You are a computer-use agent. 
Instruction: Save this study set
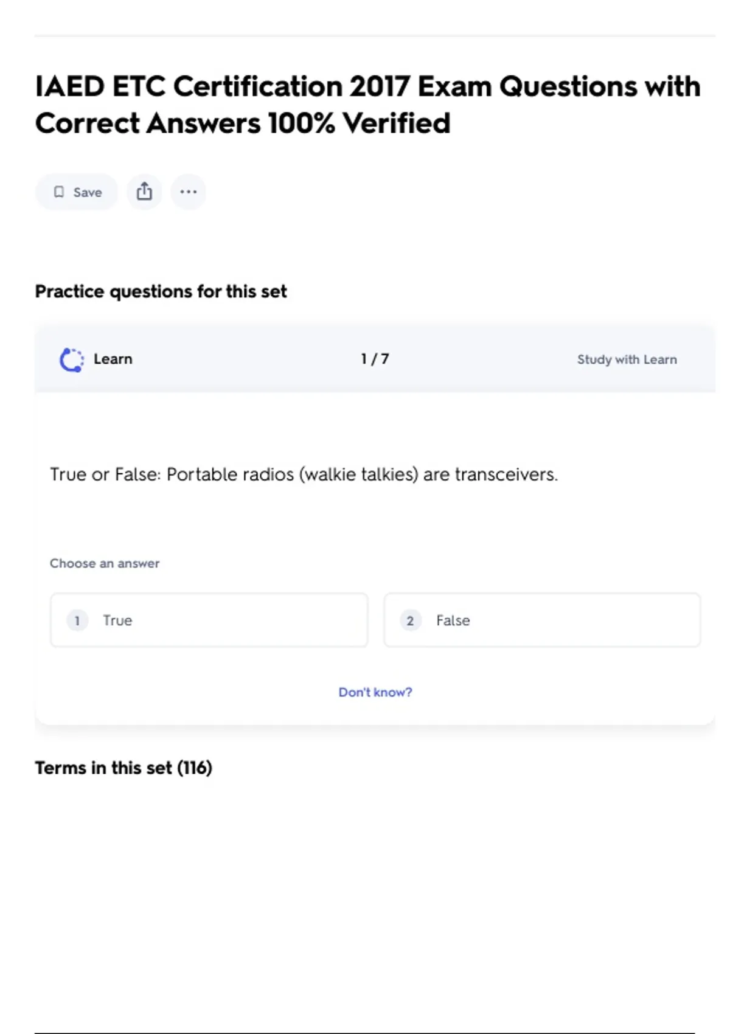tap(77, 192)
